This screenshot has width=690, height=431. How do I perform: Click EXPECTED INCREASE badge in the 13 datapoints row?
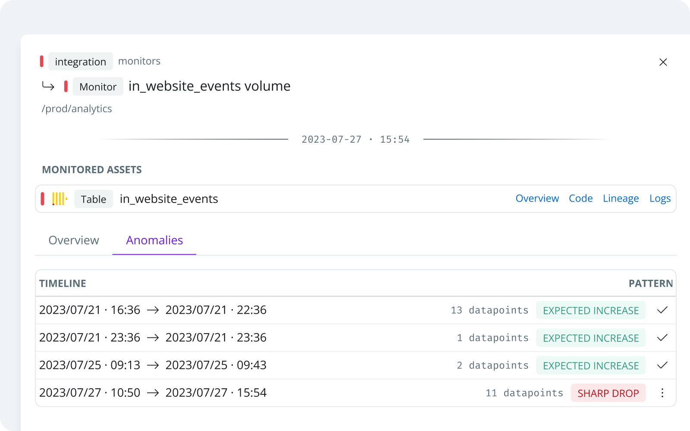[x=591, y=310]
